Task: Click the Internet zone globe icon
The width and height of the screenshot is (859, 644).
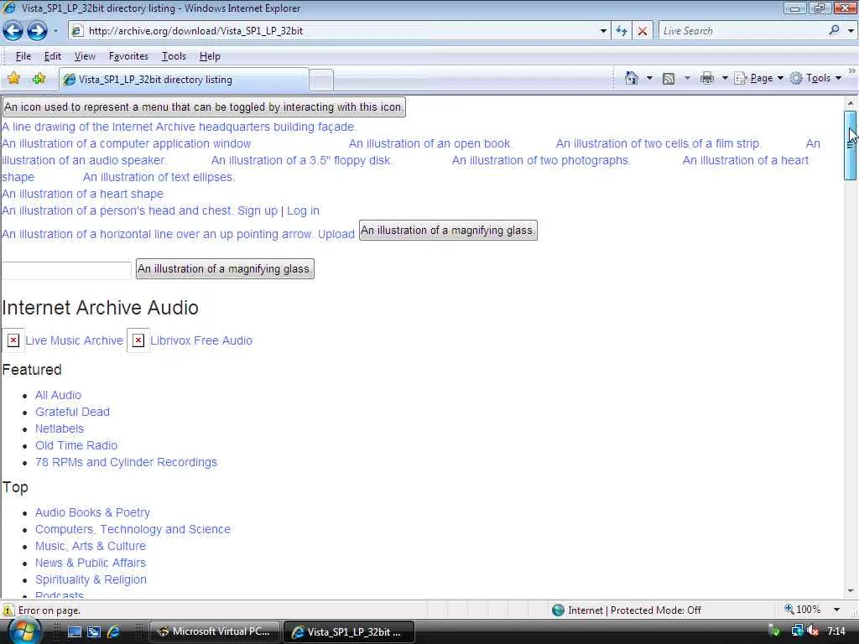Action: click(558, 610)
